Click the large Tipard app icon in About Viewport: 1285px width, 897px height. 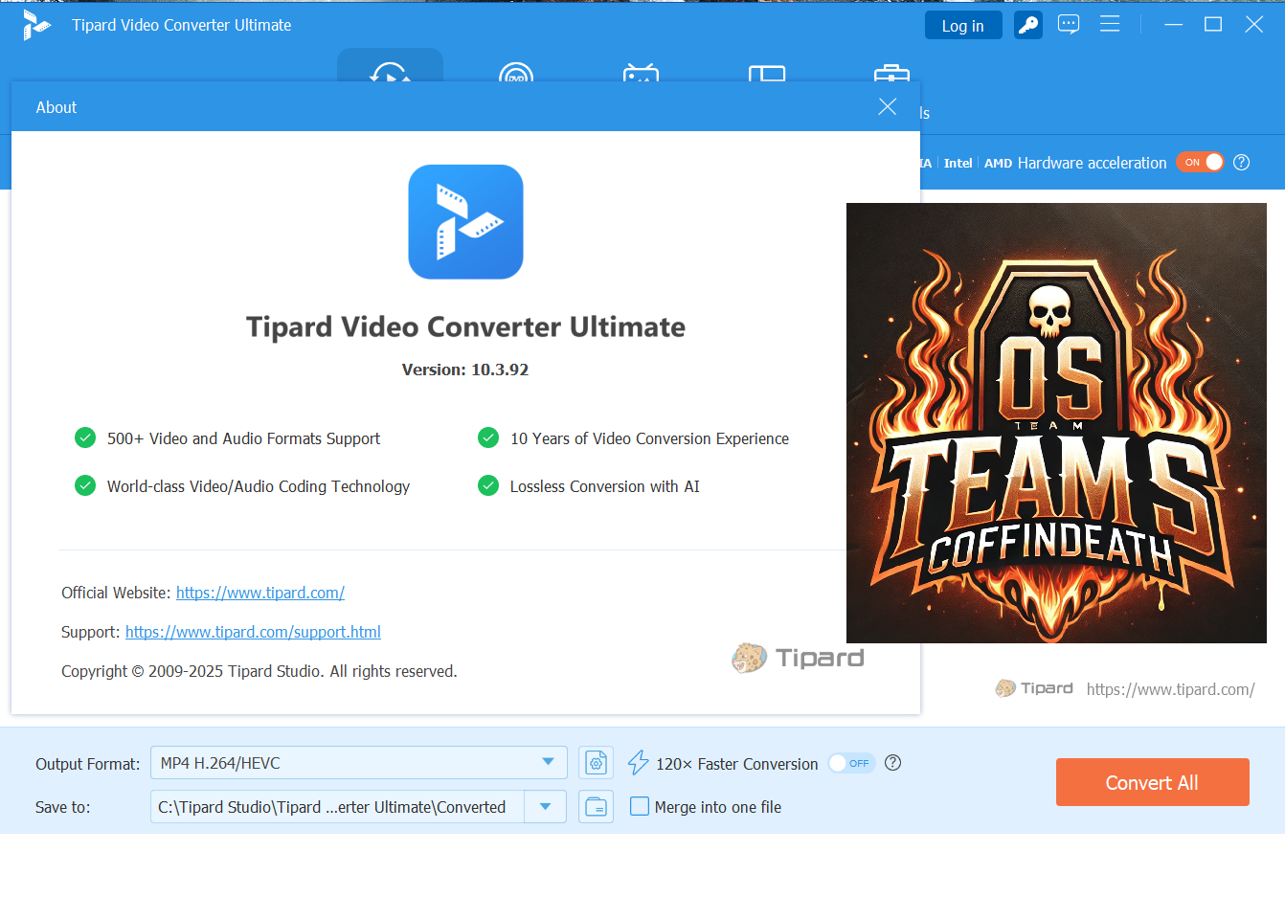pos(465,222)
